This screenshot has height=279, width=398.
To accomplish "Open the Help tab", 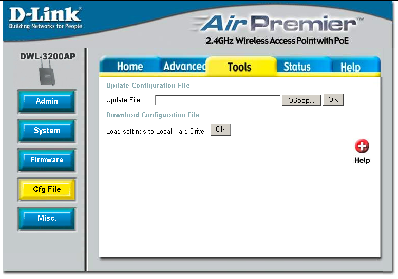I will (x=350, y=67).
